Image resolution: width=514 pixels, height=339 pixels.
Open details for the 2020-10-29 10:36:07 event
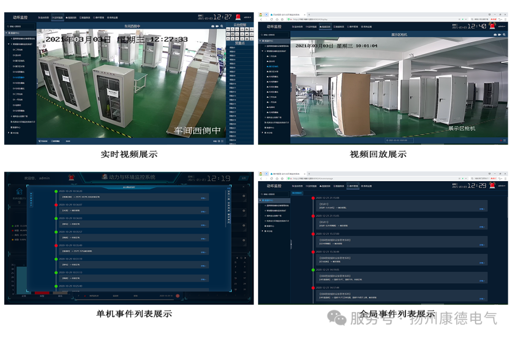coord(203,212)
